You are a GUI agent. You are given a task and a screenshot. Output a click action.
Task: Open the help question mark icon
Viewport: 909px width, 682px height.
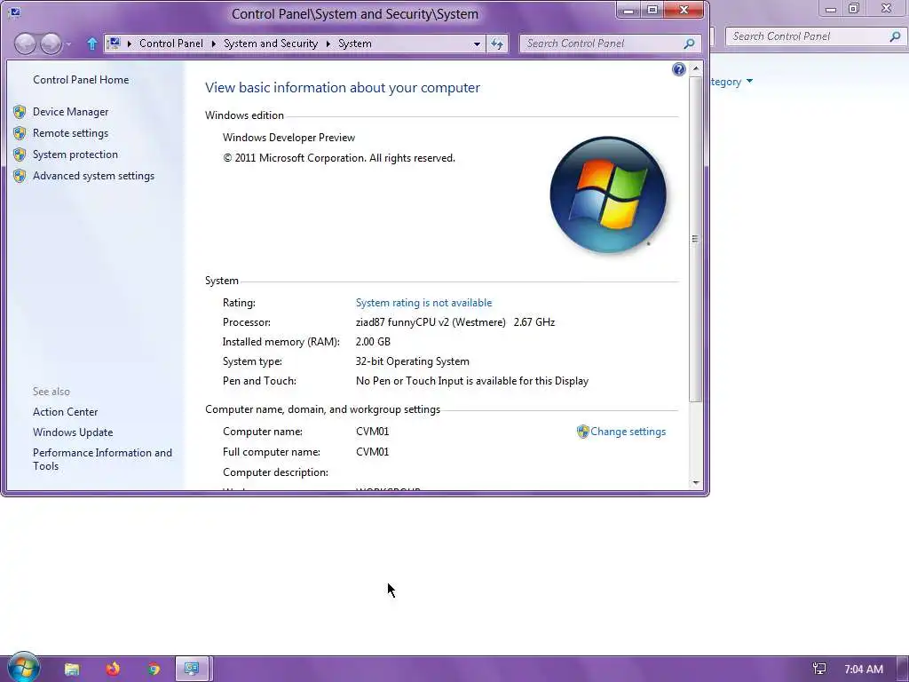tap(678, 69)
